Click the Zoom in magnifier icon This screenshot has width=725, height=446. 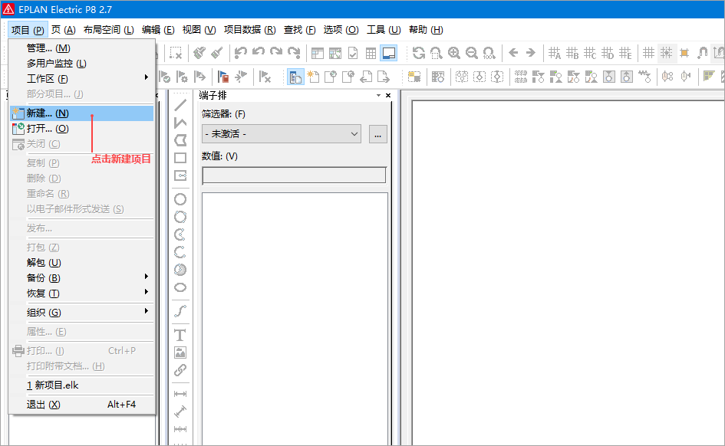pyautogui.click(x=454, y=53)
